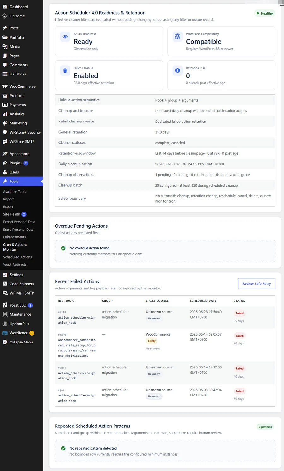Click the Review Safe Retry button
284x471 pixels.
coord(257,283)
